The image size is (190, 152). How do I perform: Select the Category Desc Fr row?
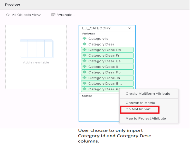coord(107,56)
